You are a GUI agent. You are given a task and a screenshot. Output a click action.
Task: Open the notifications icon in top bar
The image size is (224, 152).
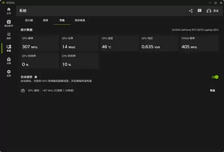[x=200, y=11]
